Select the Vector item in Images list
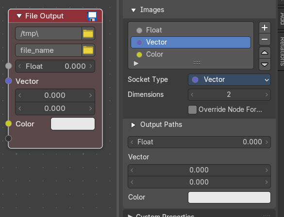The width and height of the screenshot is (284, 217). point(191,42)
